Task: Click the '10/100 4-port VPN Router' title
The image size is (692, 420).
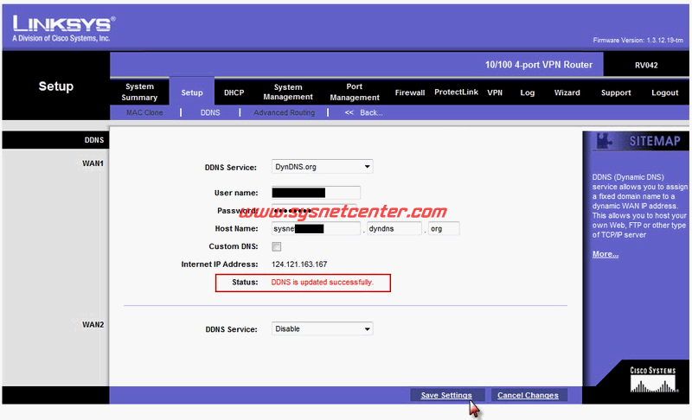Action: (539, 65)
